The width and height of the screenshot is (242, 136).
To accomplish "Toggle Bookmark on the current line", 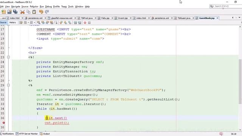I will pos(70,23).
